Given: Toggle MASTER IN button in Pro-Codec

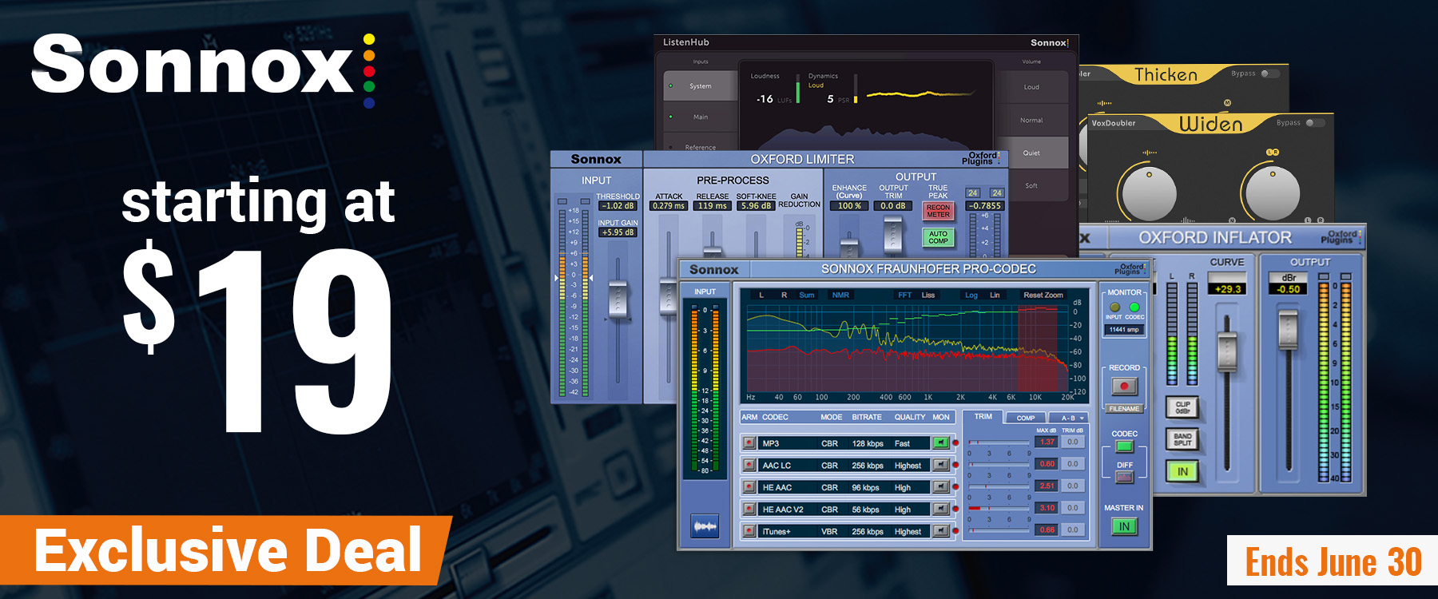Looking at the screenshot, I should point(1124,526).
